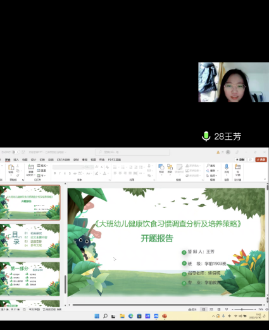The height and width of the screenshot is (330, 269).
Task: Select the 第一部分 slide thumbnail
Action: (30, 279)
